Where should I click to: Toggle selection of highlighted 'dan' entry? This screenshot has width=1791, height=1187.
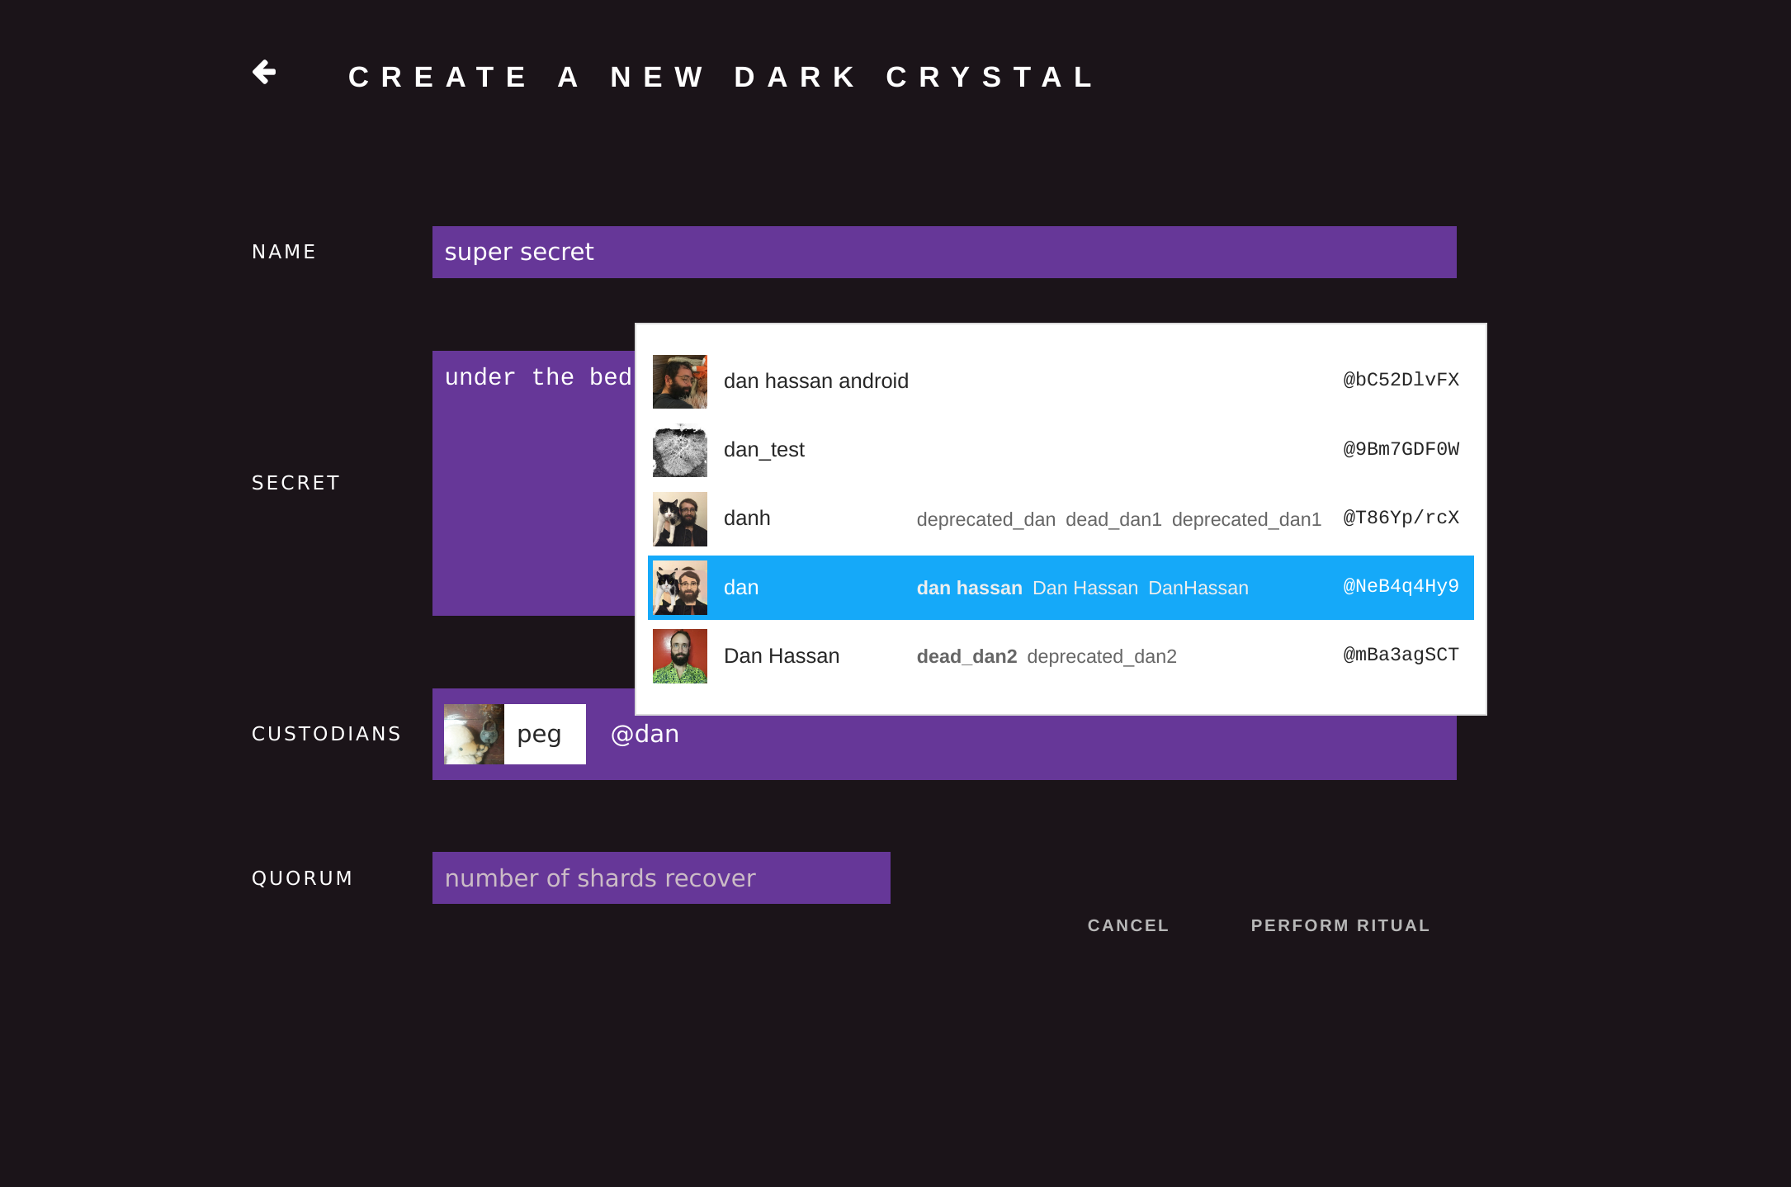pos(1060,587)
